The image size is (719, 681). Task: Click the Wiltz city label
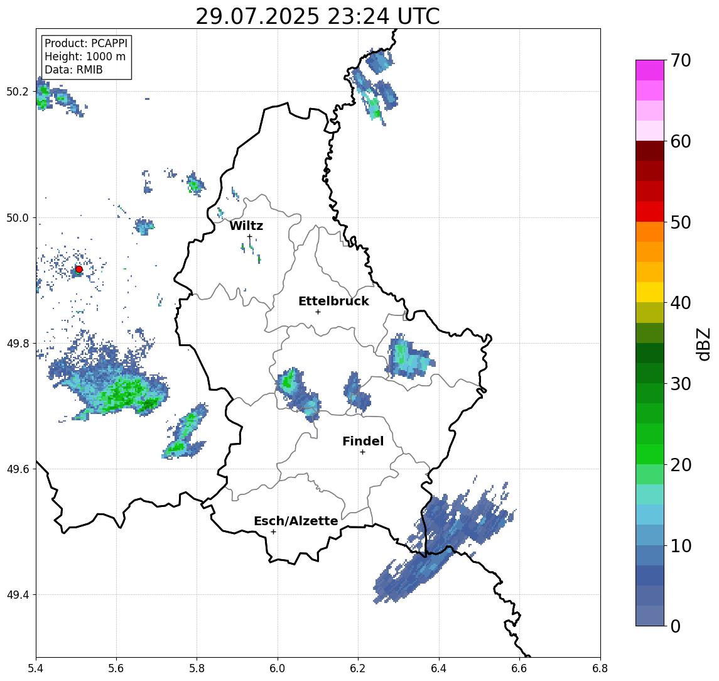246,226
